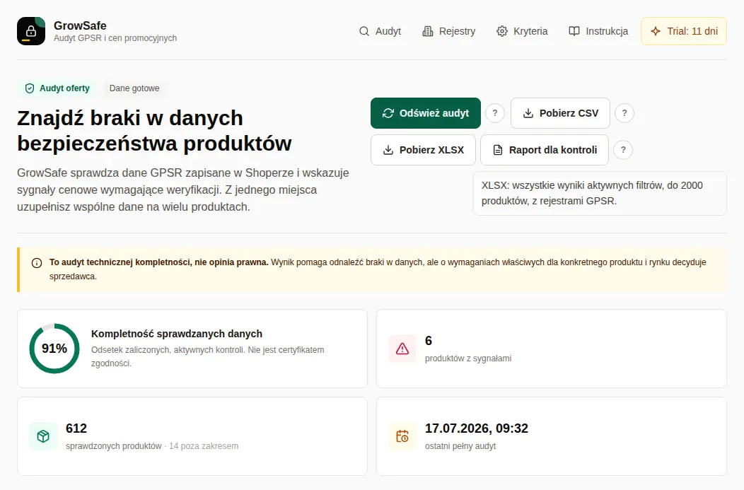
Task: Click the Audyt oferty shield badge
Action: coord(57,88)
